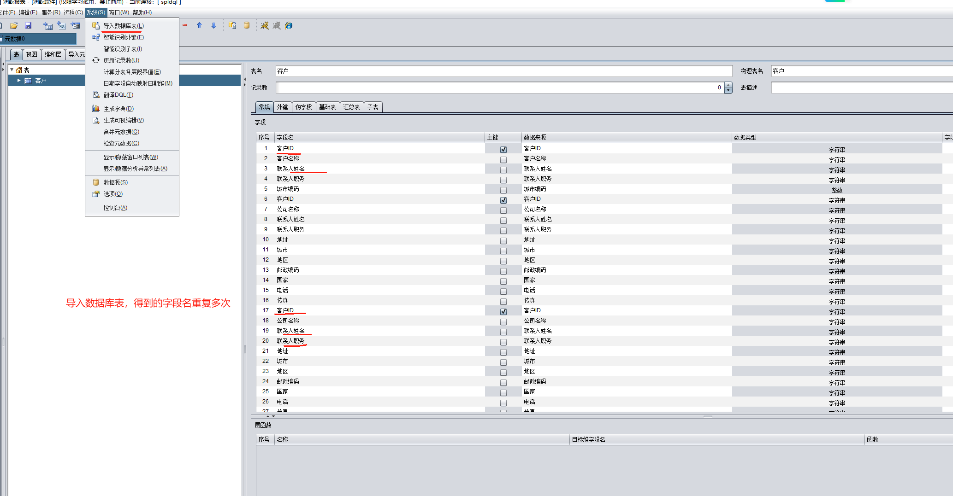The height and width of the screenshot is (496, 953).
Task: Click the open folder toolbar icon
Action: click(x=14, y=26)
